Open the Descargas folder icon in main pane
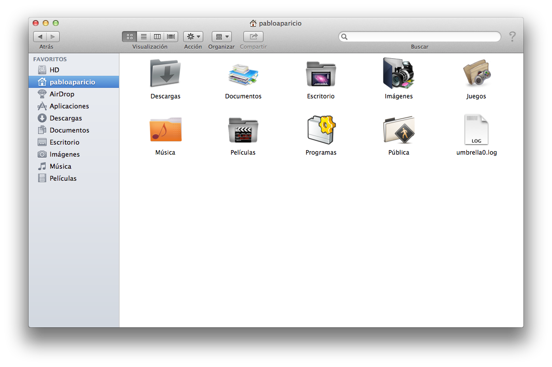The image size is (552, 367). (x=165, y=74)
